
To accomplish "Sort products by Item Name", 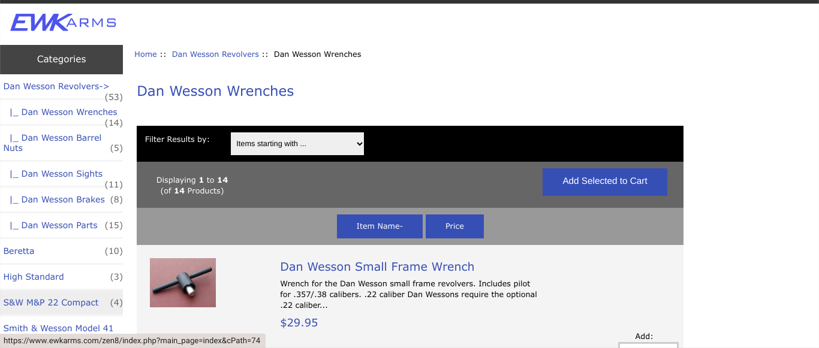I will click(380, 226).
